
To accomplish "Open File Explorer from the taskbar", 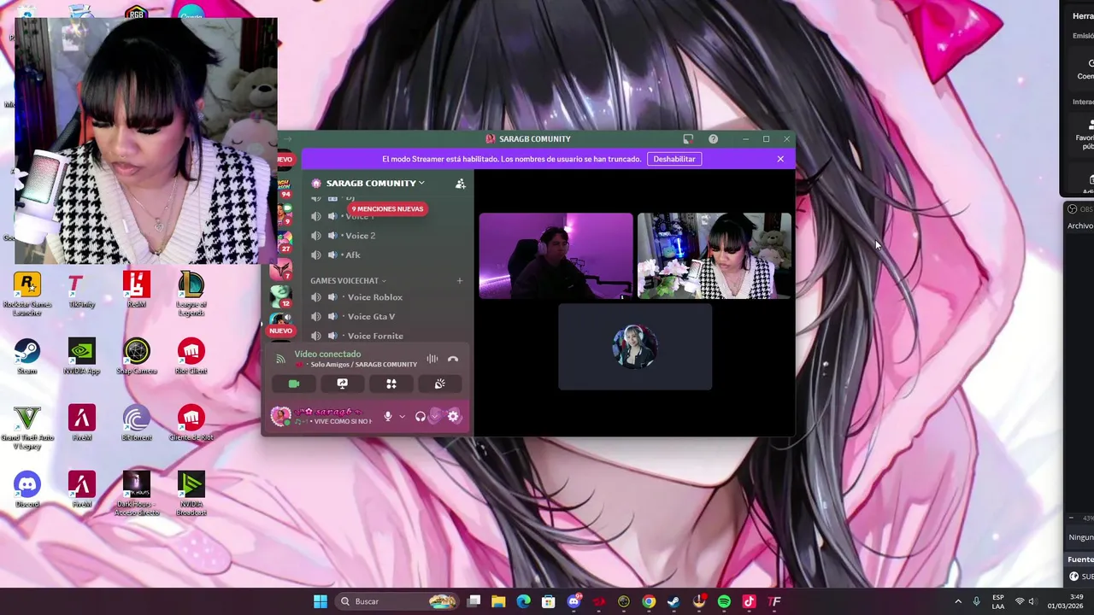I will coord(498,601).
